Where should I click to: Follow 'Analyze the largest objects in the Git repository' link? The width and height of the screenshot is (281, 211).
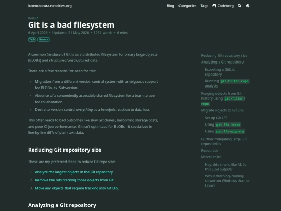tap(74, 172)
